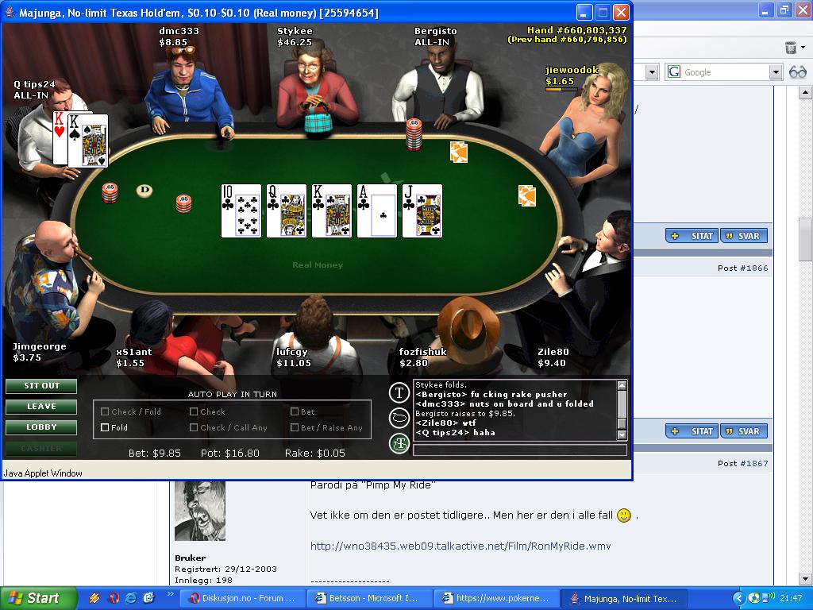Expand hidden system tray icons arrow
813x610 pixels.
738,598
